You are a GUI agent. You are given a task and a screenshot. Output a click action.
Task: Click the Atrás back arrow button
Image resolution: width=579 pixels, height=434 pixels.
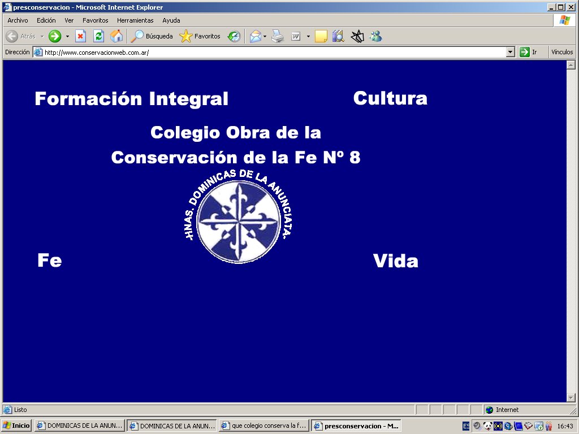pos(21,36)
